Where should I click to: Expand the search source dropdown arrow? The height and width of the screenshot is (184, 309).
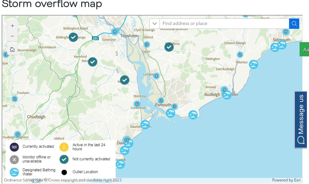(x=155, y=24)
